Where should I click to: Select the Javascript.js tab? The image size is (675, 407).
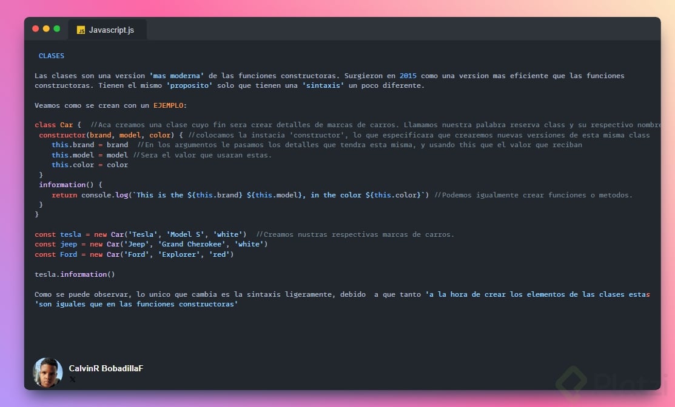pyautogui.click(x=107, y=30)
